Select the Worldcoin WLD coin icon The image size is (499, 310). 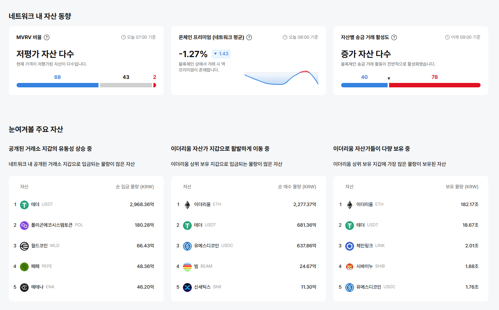pyautogui.click(x=24, y=245)
